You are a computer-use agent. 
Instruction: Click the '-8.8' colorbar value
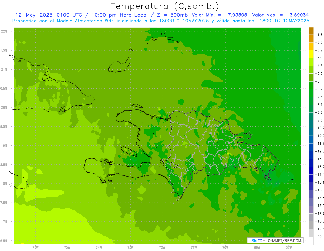click(x=319, y=112)
